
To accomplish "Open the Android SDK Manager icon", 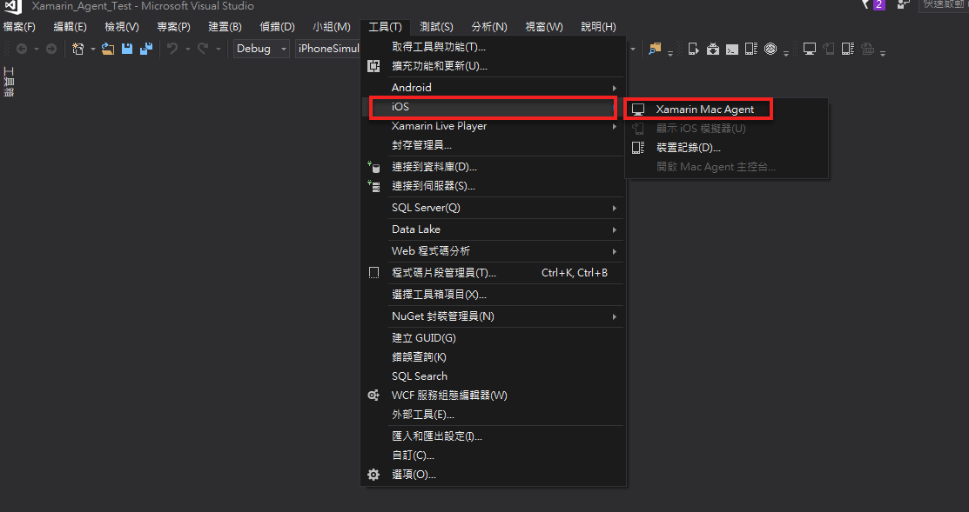I will coord(714,50).
